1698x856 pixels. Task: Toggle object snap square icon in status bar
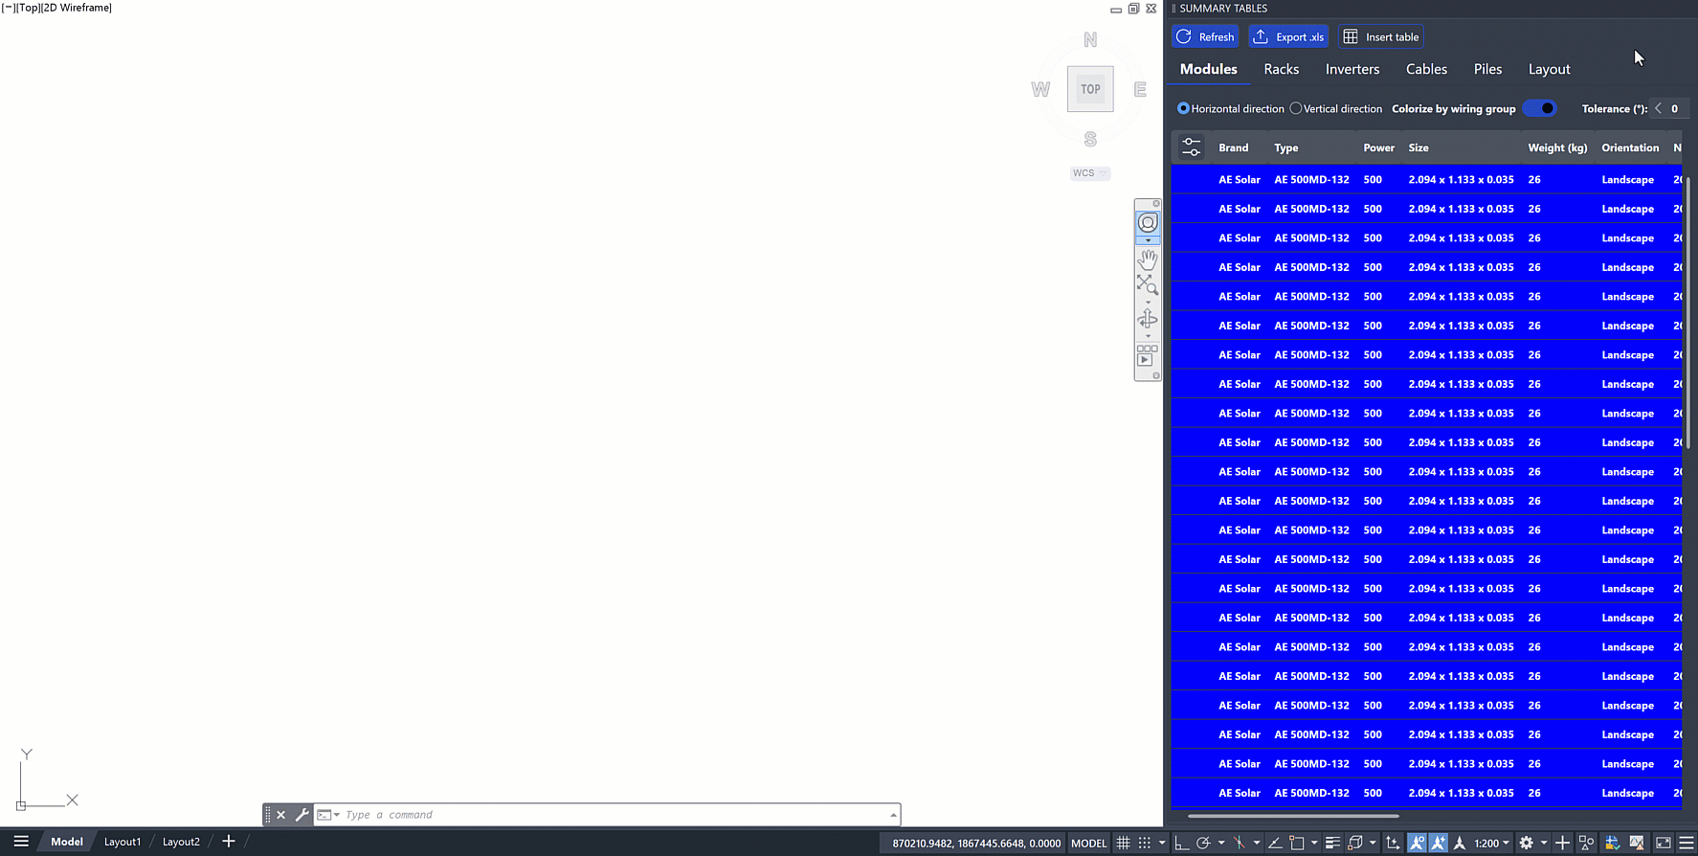pos(1296,843)
